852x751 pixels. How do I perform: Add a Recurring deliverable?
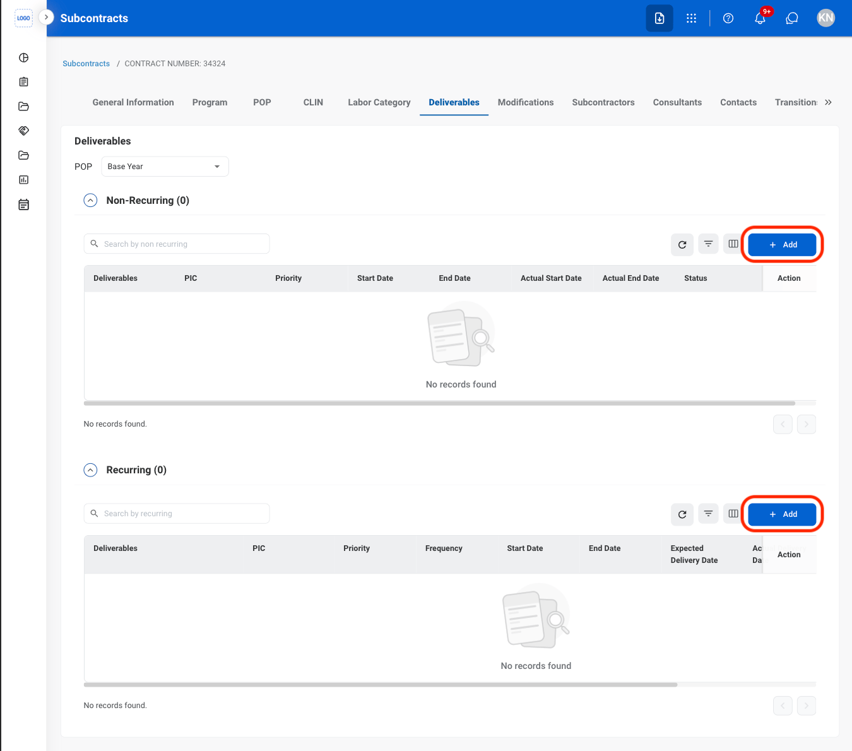click(782, 514)
